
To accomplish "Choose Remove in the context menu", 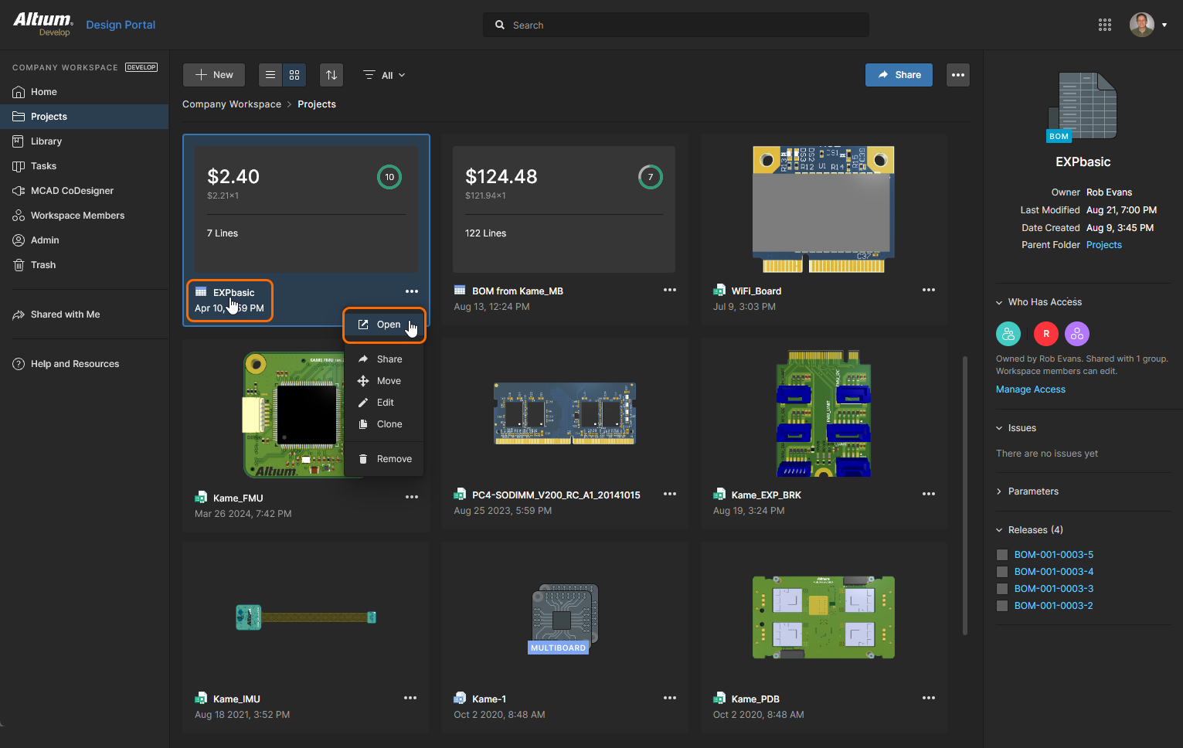I will pyautogui.click(x=384, y=459).
